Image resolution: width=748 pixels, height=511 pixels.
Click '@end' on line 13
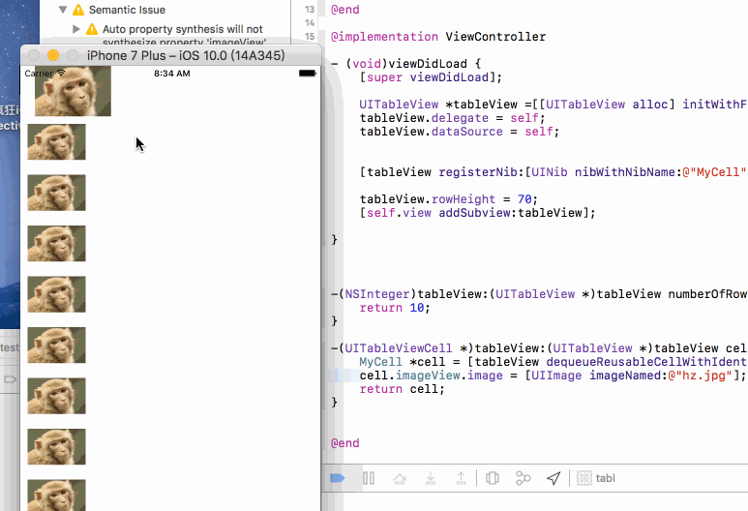click(x=344, y=10)
